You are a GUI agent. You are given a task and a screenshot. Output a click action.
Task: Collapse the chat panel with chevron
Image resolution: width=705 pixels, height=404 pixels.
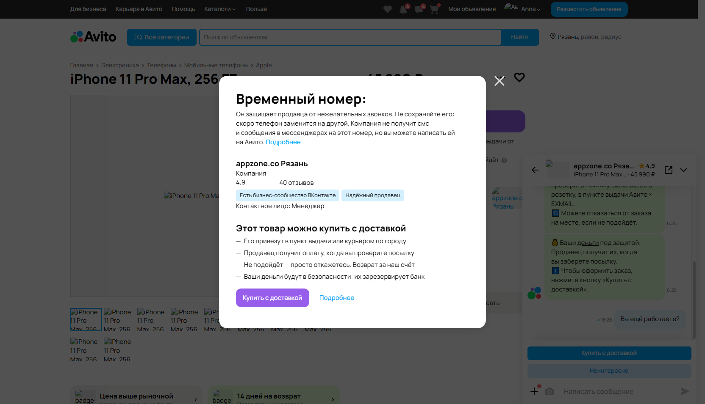(683, 170)
